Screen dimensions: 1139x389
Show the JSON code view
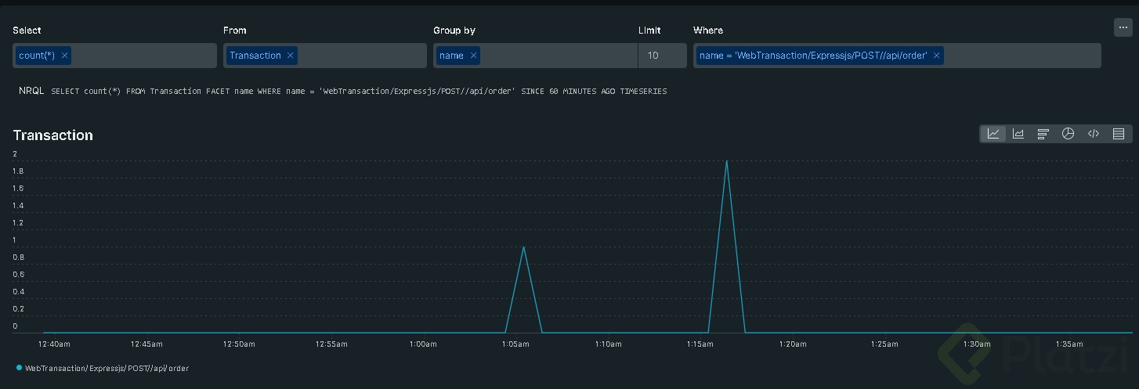pyautogui.click(x=1093, y=134)
